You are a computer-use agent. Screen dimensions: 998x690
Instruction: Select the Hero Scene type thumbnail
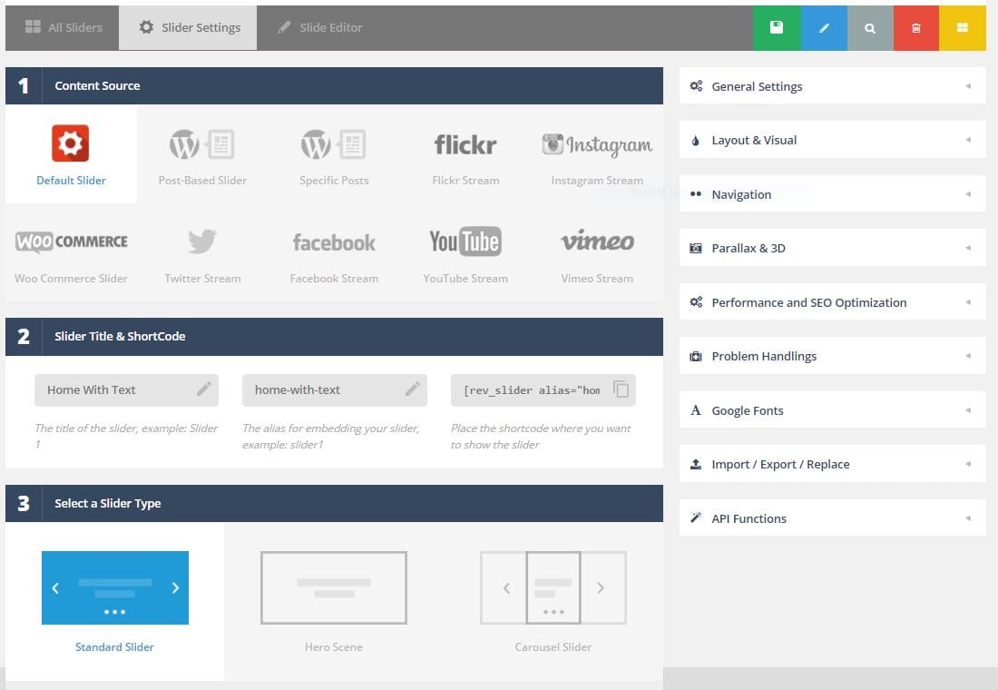coord(334,587)
